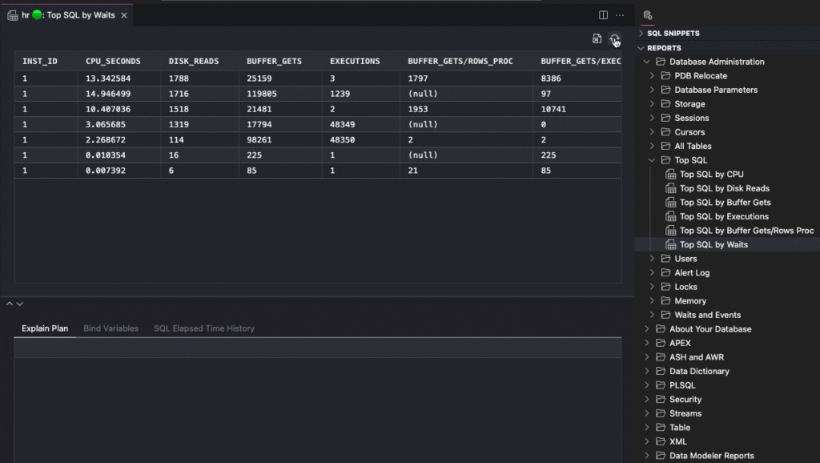Open the Top SQL by CPU report
Screen dimensions: 820x463
coord(711,174)
